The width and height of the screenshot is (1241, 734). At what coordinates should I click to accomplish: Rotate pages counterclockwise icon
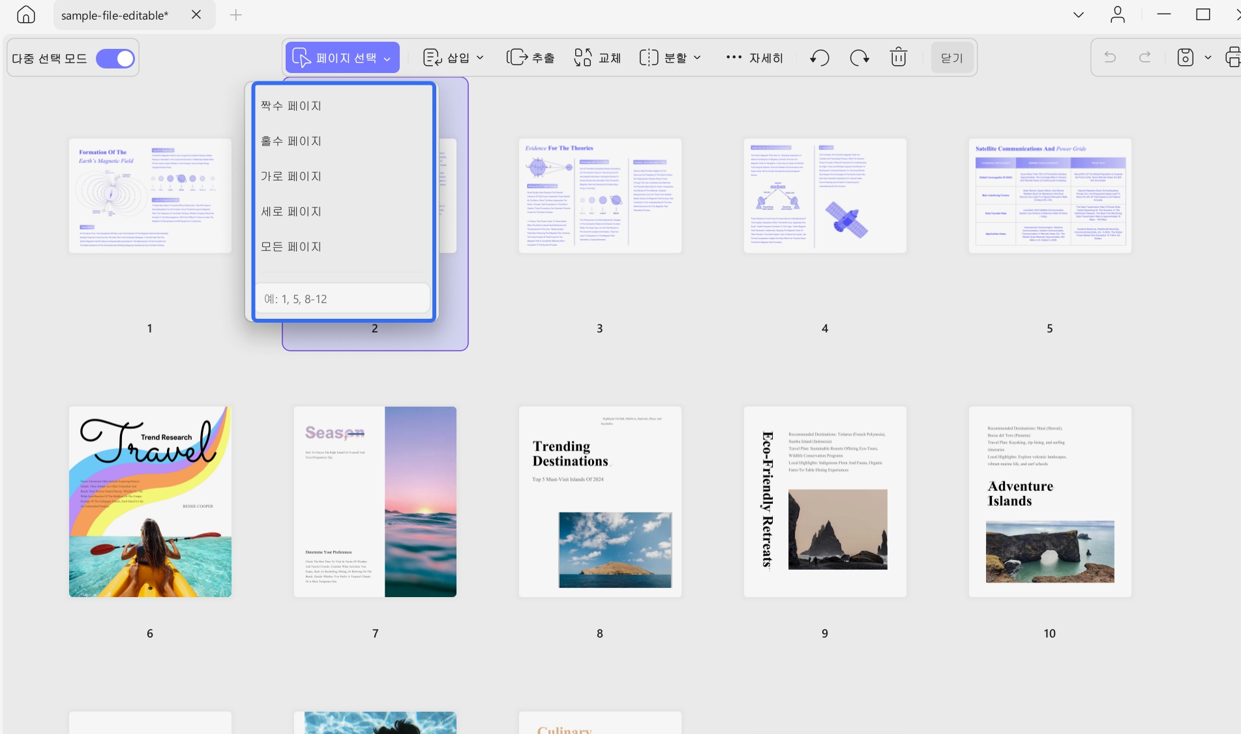click(x=820, y=58)
